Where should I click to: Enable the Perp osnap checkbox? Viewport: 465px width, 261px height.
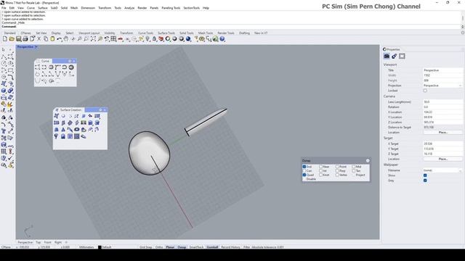click(337, 171)
